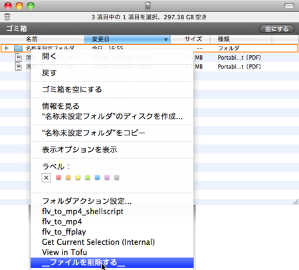Screen dimensions: 299x270
Task: Click the small trash icon in status bar
Action: [x=7, y=17]
